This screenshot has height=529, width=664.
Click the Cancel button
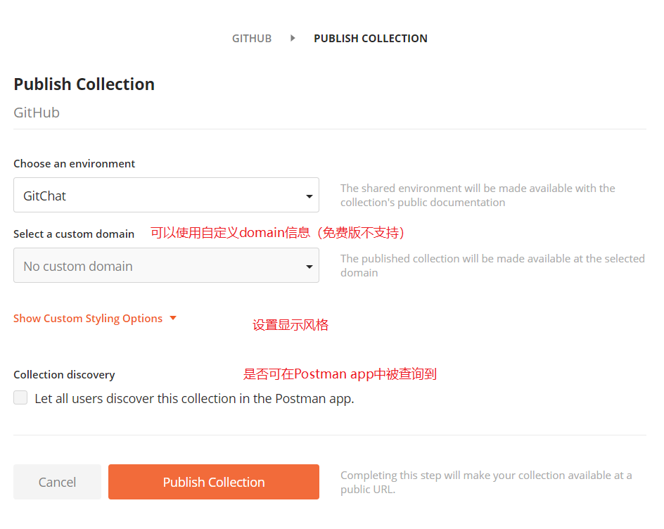(57, 482)
